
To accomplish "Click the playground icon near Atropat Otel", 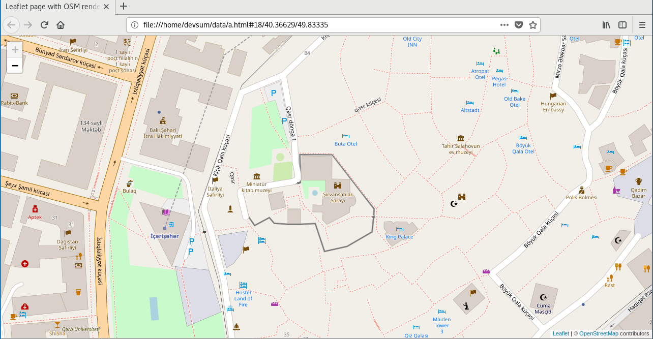I will point(496,51).
